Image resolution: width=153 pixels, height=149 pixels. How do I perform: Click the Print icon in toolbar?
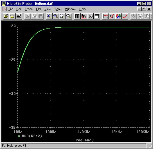click(x=19, y=16)
